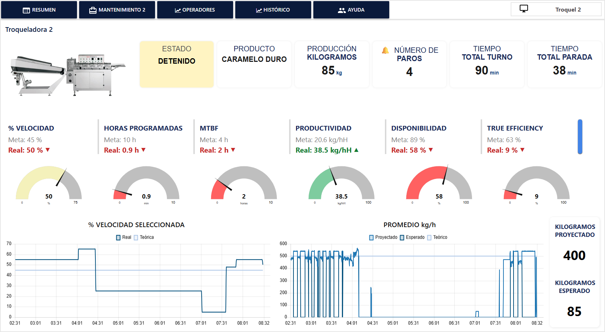
Task: Click the green up arrow for Productividad
Action: [x=356, y=150]
